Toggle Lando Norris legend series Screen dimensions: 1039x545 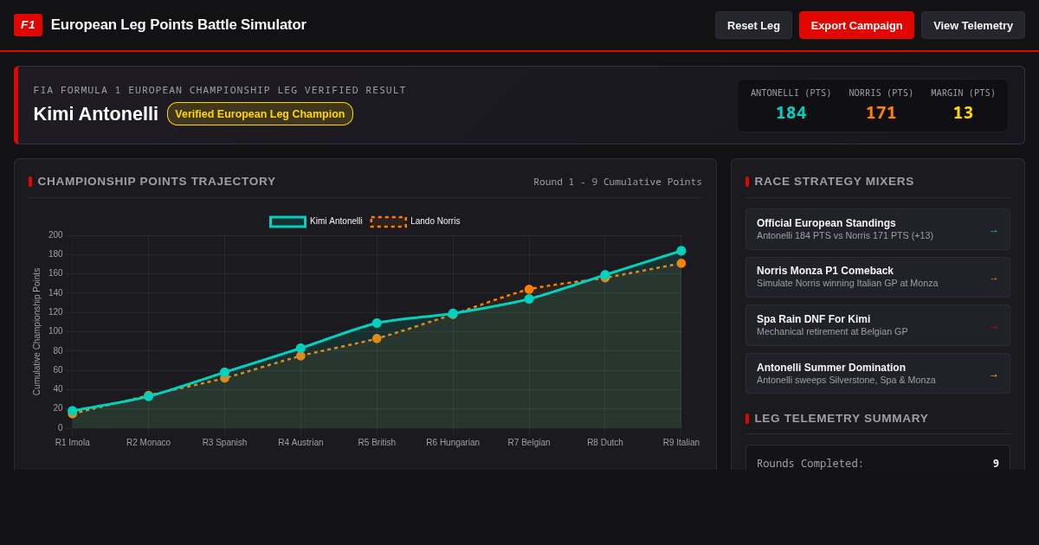pos(416,221)
